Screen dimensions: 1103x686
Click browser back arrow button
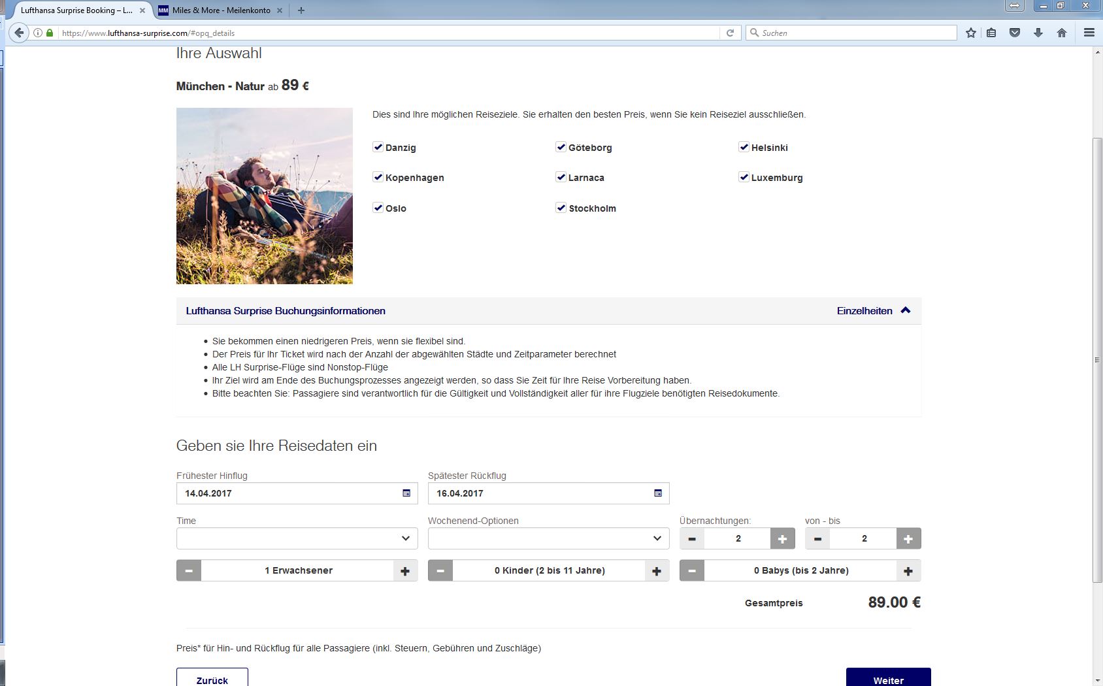19,33
